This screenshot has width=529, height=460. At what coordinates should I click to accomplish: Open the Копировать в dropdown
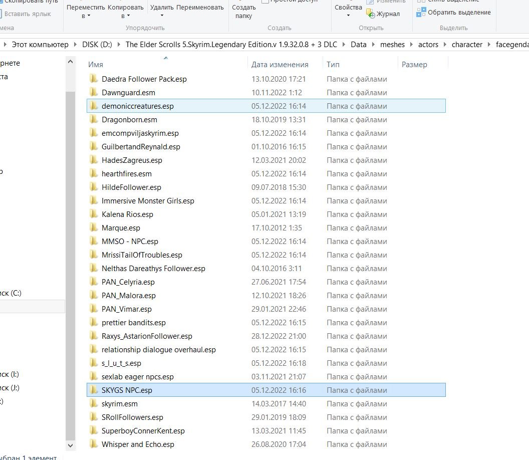[x=125, y=11]
